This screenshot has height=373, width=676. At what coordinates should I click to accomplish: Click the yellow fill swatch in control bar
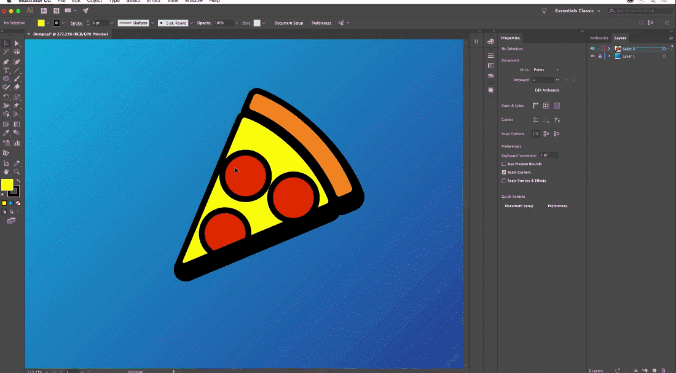(41, 23)
